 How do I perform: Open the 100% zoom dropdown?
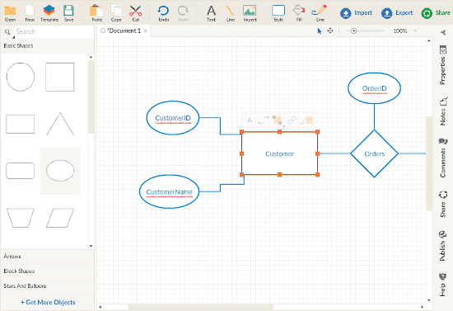point(415,31)
